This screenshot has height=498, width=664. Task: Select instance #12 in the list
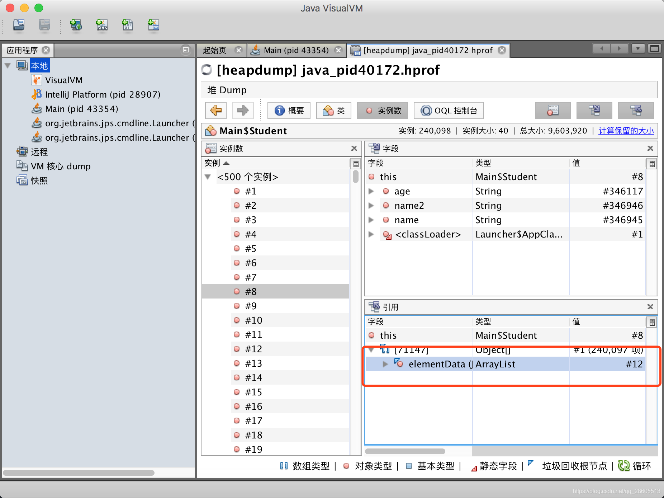pos(276,349)
